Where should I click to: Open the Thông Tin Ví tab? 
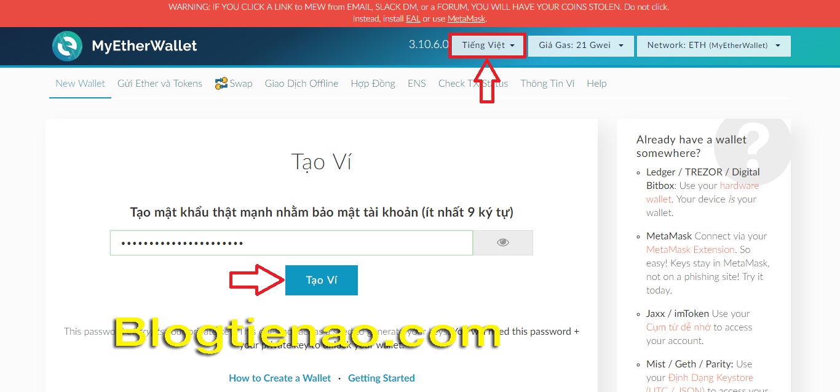tap(547, 84)
